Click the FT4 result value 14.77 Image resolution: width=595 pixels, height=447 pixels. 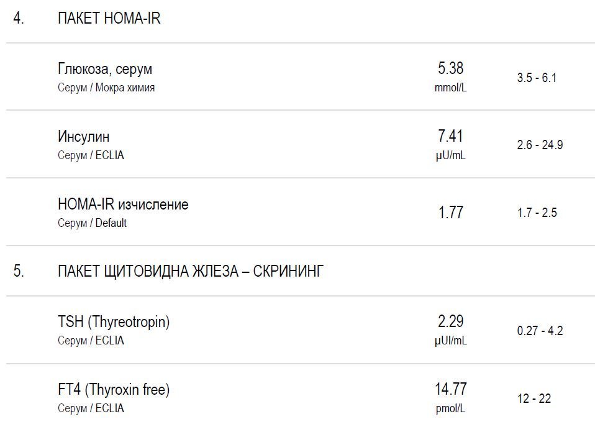coord(450,389)
